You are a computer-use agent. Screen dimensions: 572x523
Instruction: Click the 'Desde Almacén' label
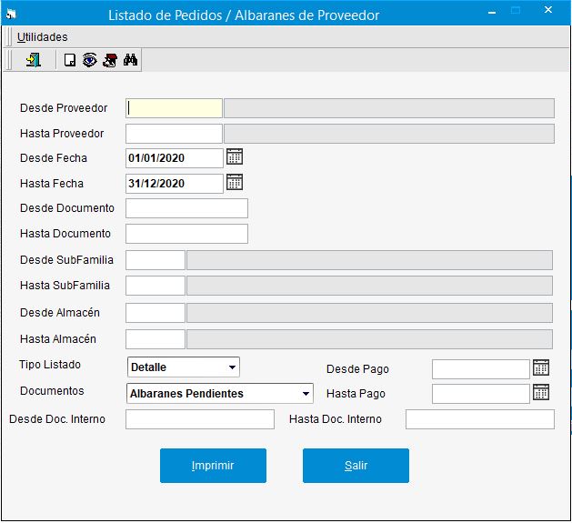coord(60,313)
